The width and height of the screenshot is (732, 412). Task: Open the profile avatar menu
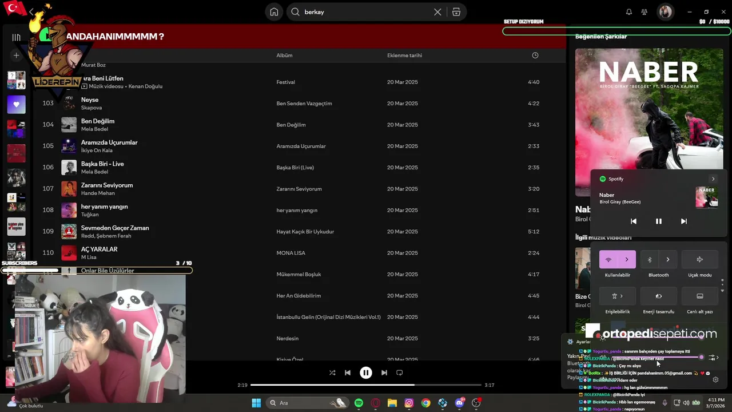(x=665, y=12)
